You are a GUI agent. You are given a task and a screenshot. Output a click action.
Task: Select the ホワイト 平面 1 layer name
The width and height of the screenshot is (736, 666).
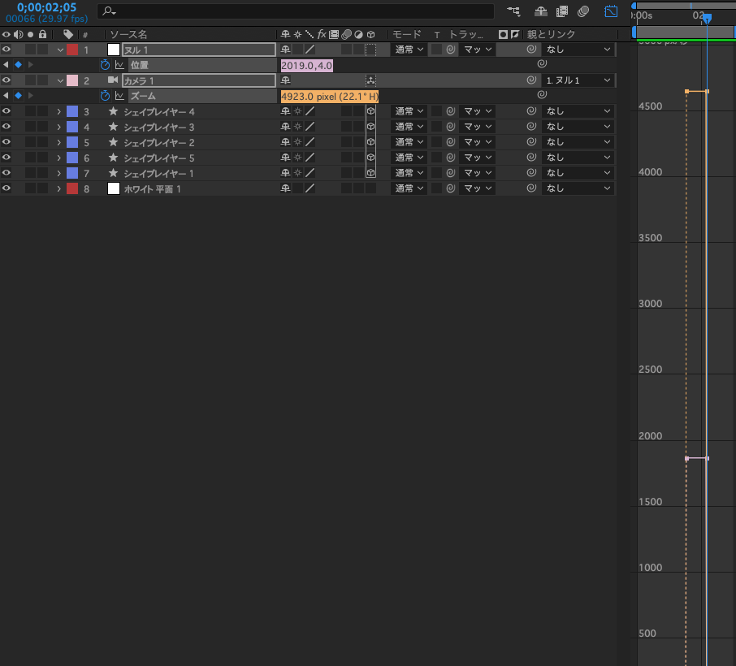tap(152, 189)
